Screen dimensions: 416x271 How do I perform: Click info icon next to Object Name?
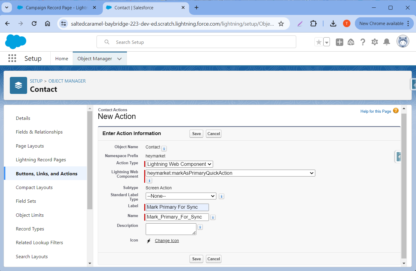[x=164, y=148]
